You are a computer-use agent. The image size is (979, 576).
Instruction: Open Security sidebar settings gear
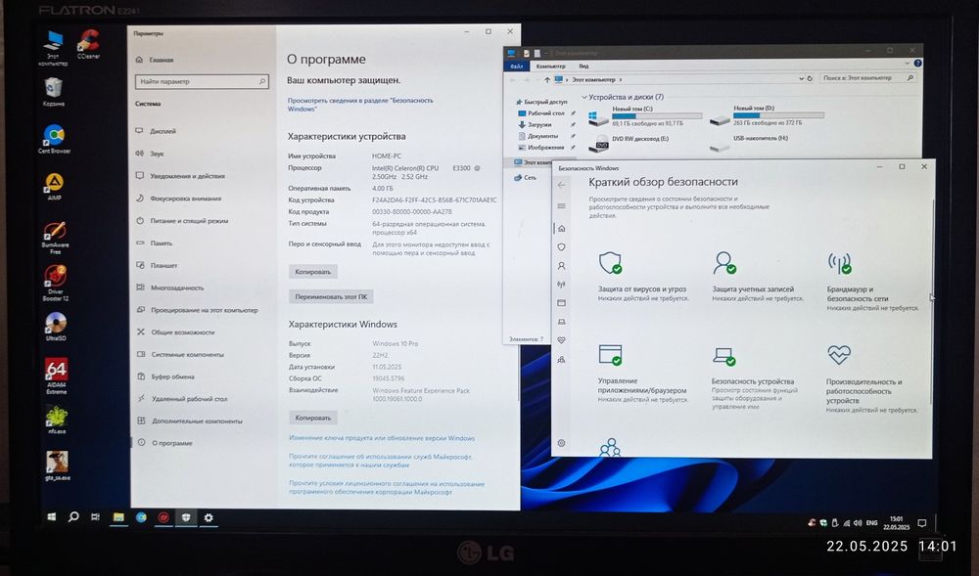coord(561,443)
